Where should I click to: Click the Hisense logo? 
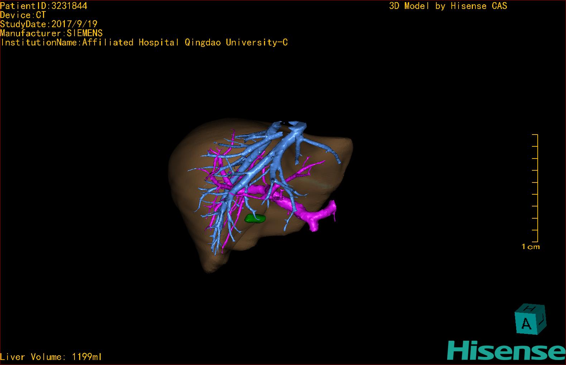point(507,350)
